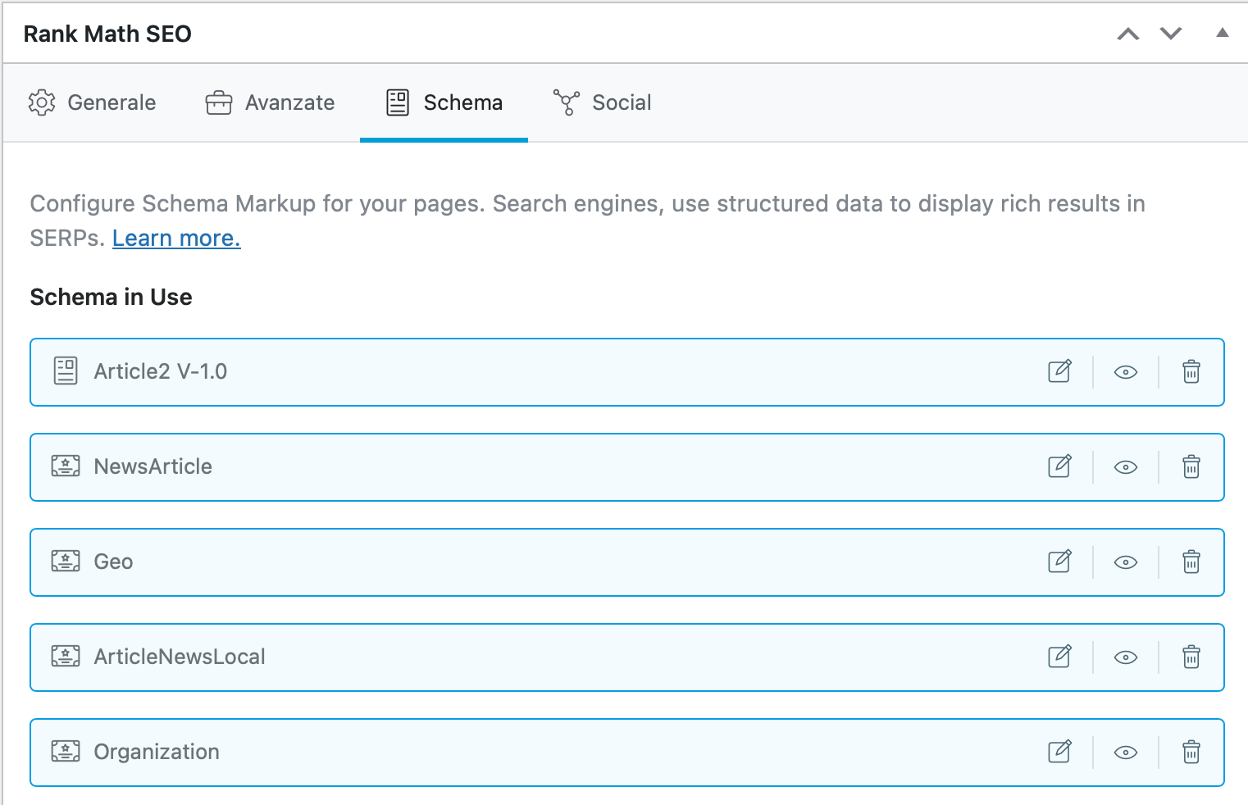Delete the Article2 V-1.0 schema
This screenshot has width=1248, height=805.
pyautogui.click(x=1191, y=371)
